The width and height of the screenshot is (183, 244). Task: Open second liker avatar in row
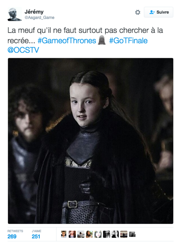click(x=72, y=234)
